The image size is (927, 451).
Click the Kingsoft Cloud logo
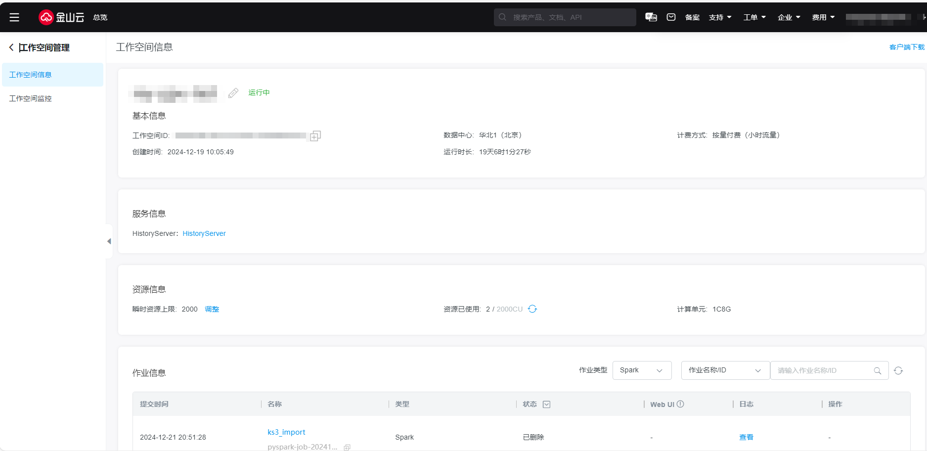point(61,17)
